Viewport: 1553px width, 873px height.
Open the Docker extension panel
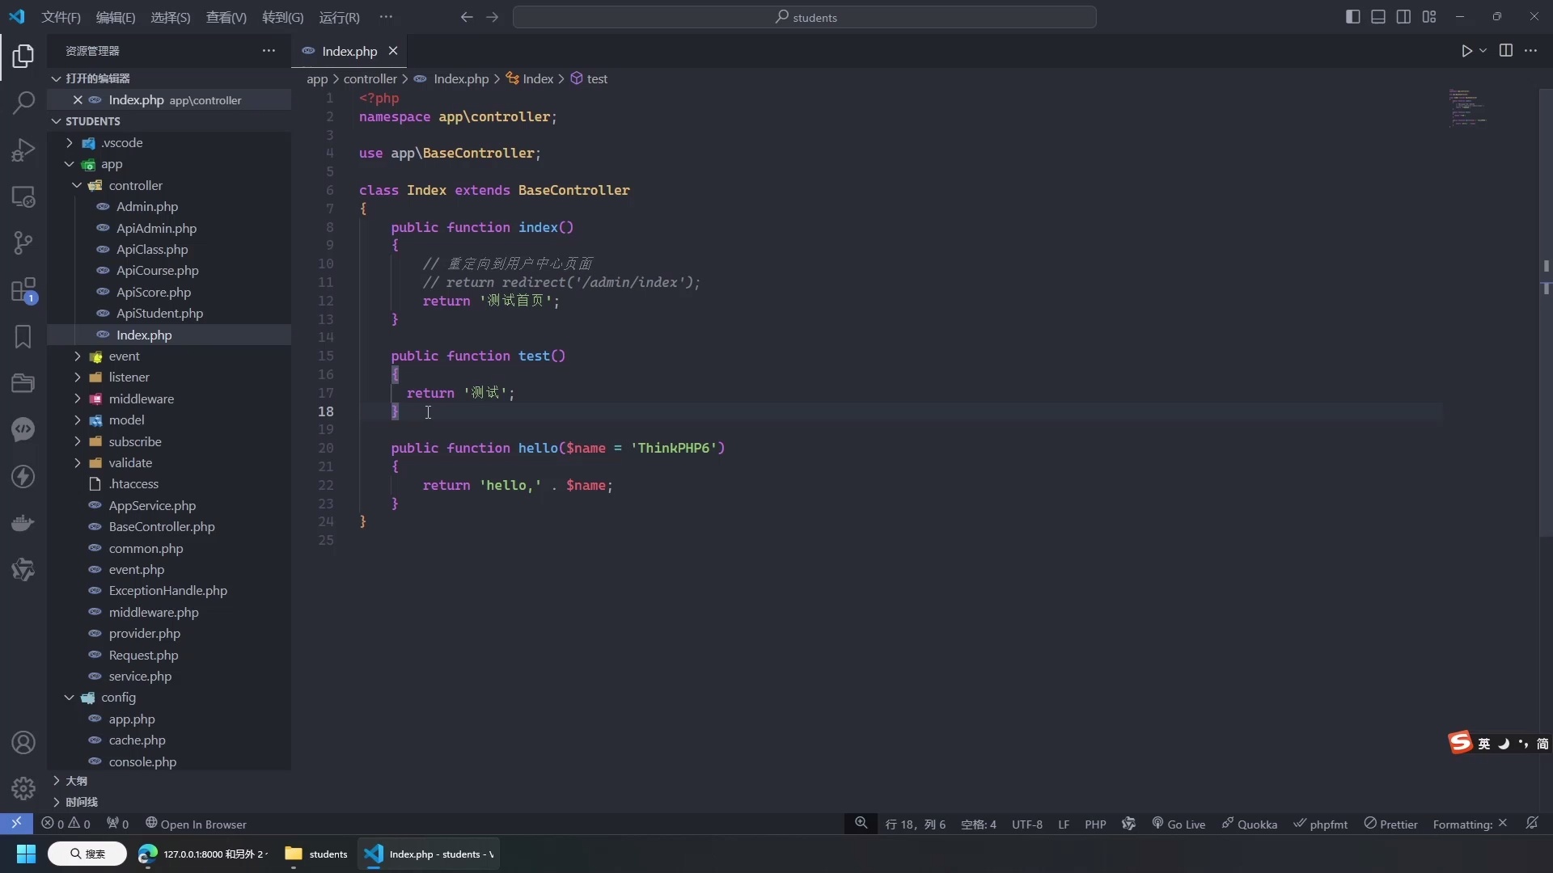(x=23, y=523)
